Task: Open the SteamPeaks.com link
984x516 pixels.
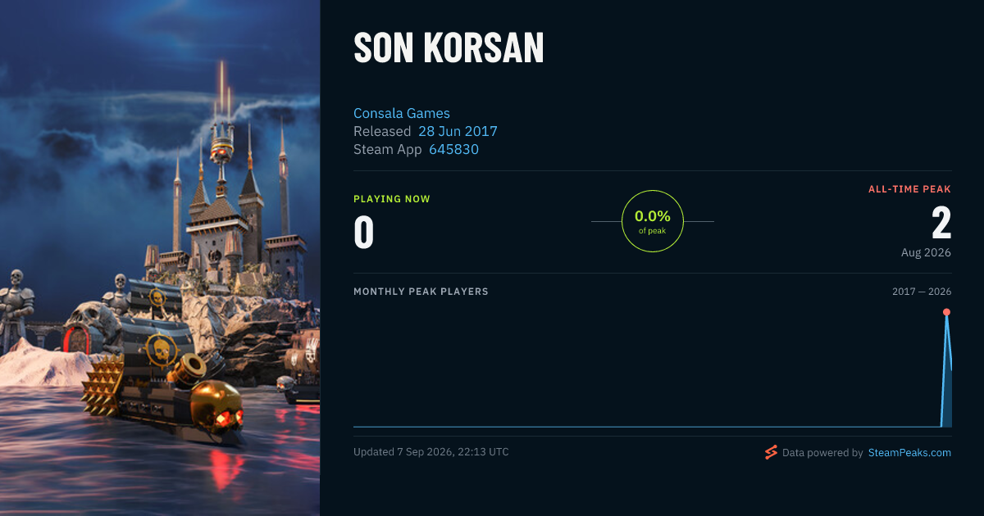Action: 909,452
